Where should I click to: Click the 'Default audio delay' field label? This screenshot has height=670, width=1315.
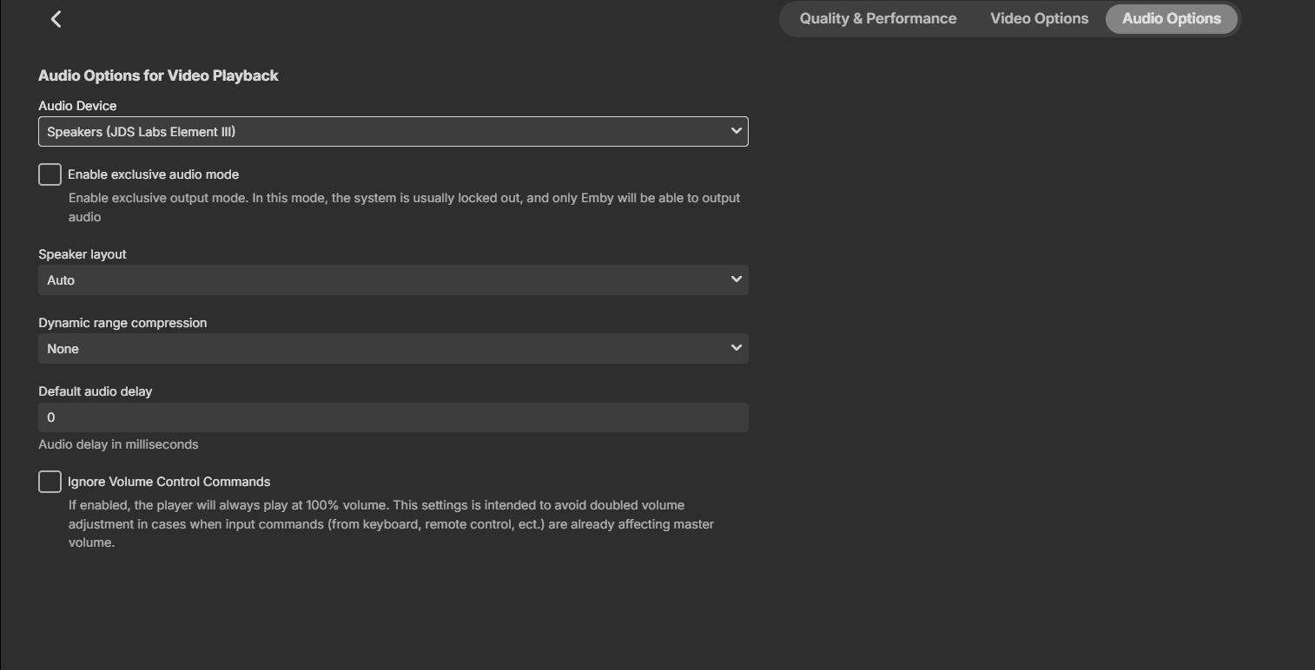coord(95,391)
